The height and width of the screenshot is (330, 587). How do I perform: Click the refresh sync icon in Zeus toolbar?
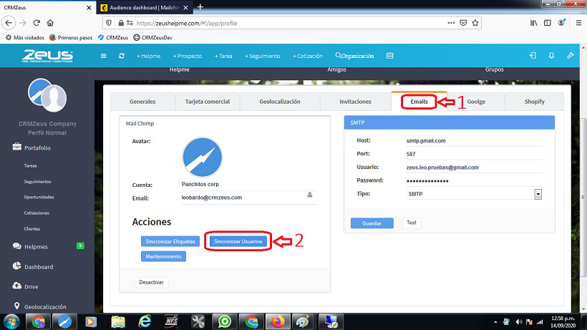pos(122,56)
